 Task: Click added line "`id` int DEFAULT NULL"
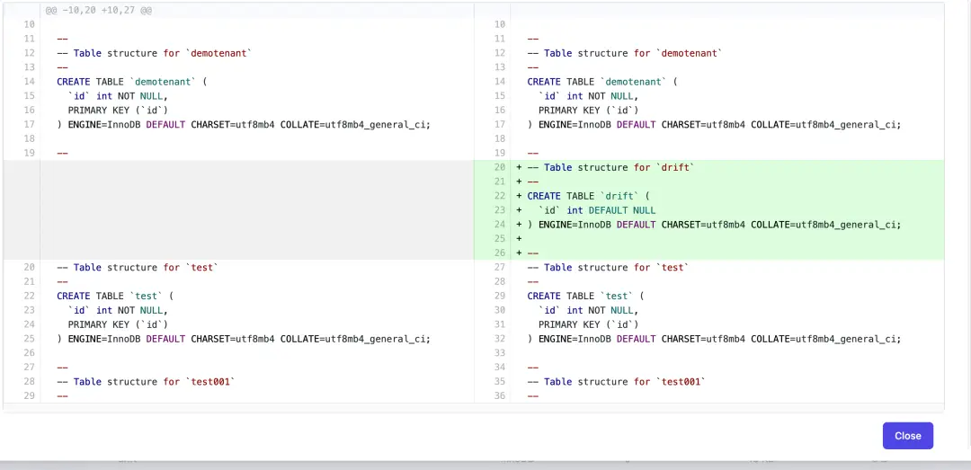point(597,210)
